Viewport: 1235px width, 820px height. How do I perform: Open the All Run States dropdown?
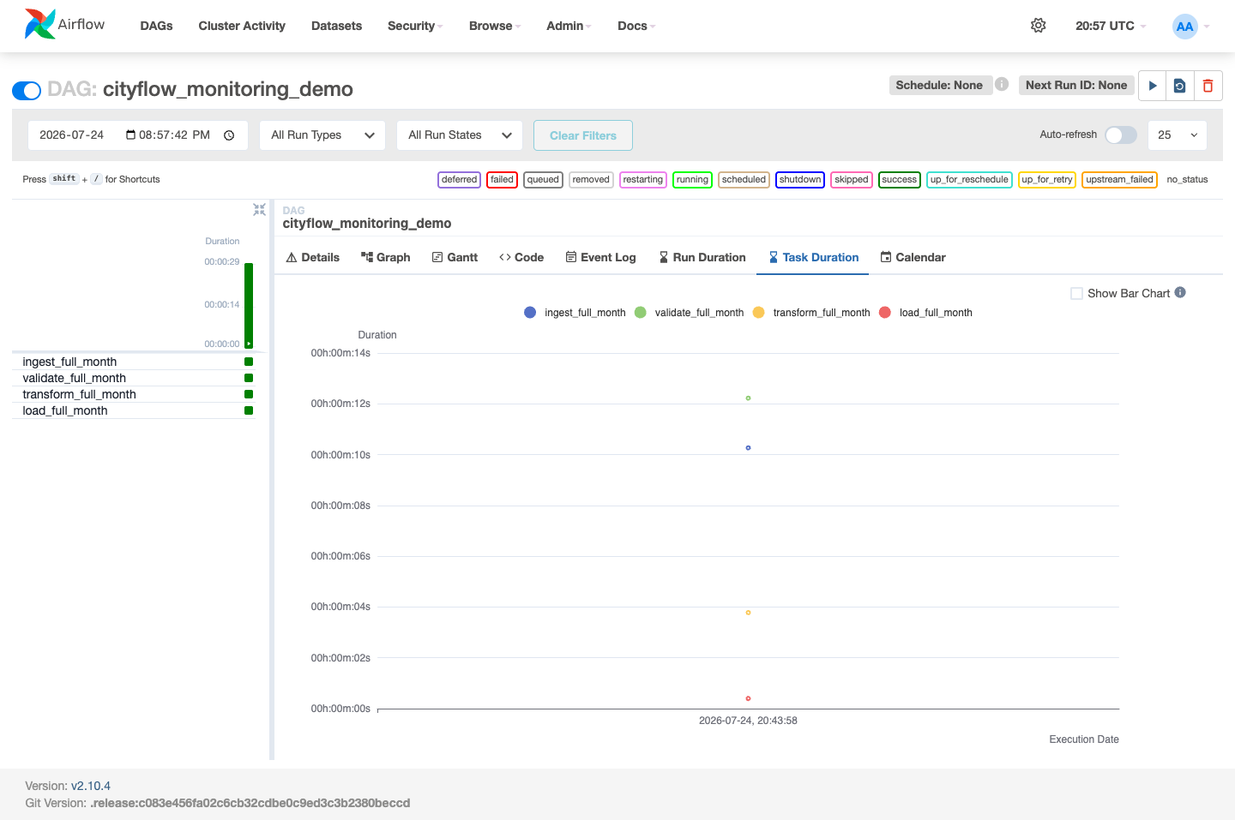460,135
